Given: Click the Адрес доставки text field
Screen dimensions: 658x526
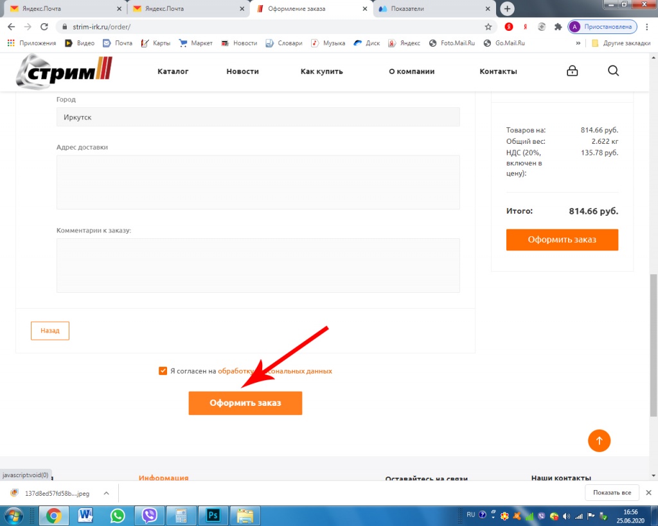Looking at the screenshot, I should (x=258, y=182).
